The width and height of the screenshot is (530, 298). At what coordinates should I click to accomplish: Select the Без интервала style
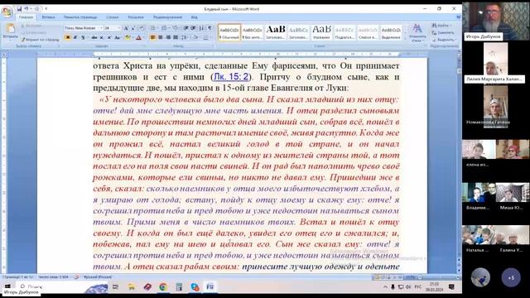[253, 32]
